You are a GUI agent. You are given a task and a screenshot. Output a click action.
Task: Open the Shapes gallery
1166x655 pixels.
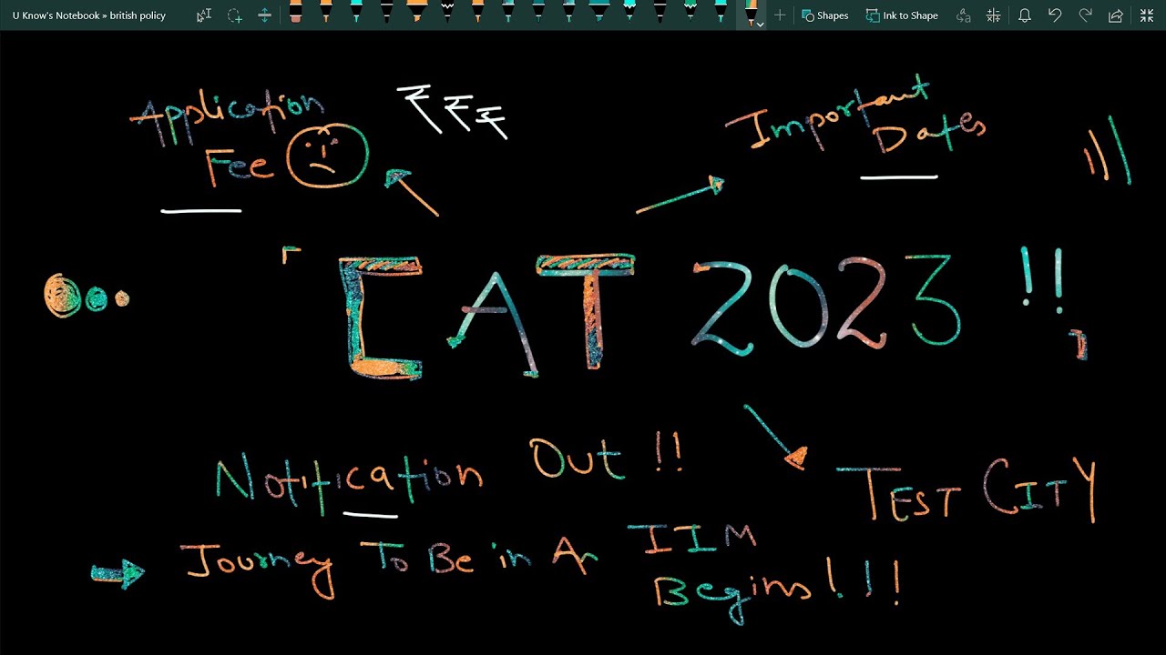click(825, 15)
